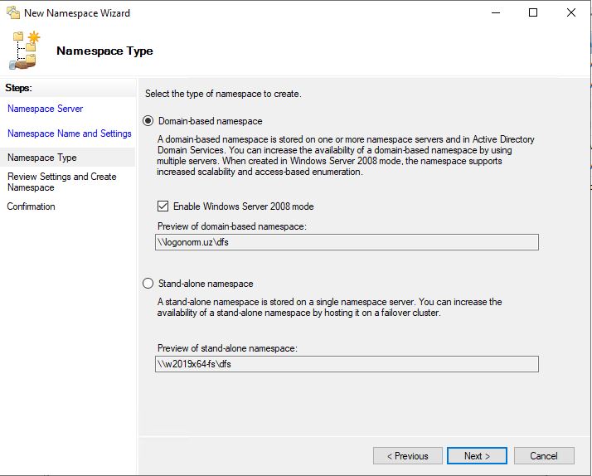Maximize the wizard window

[x=533, y=12]
